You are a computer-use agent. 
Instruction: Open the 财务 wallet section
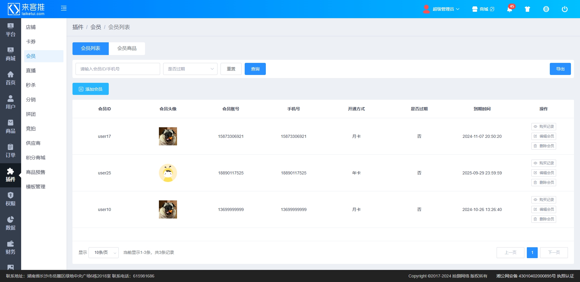pyautogui.click(x=11, y=248)
